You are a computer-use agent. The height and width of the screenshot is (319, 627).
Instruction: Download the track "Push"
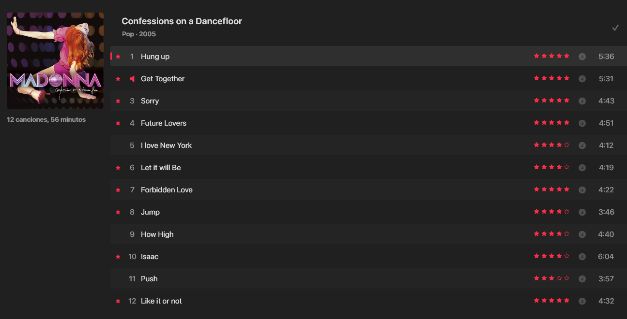pyautogui.click(x=582, y=279)
